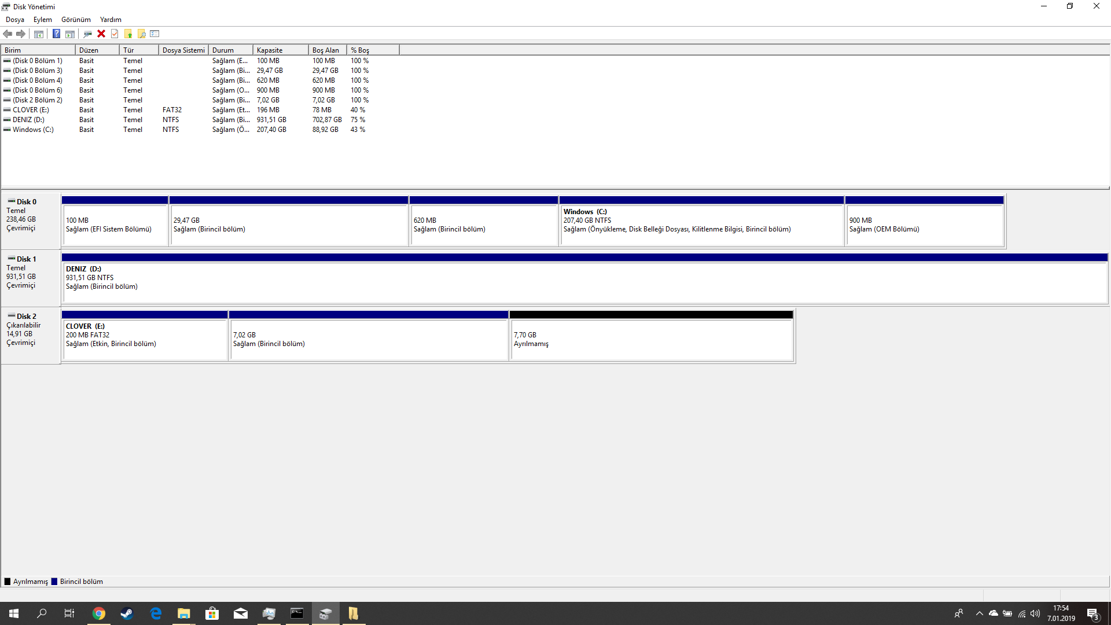The width and height of the screenshot is (1111, 625).
Task: Click the folder with green arrow icon
Action: click(x=128, y=34)
